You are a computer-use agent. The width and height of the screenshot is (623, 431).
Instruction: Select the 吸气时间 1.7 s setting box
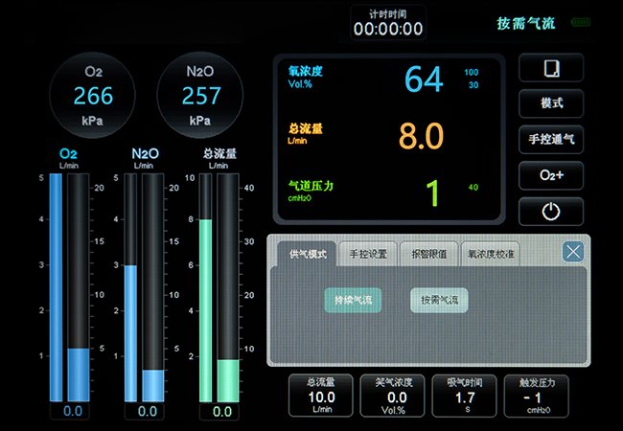point(466,396)
